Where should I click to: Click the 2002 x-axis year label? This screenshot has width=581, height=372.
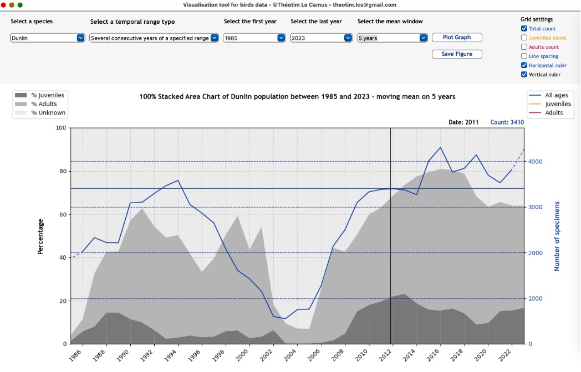coord(266,356)
